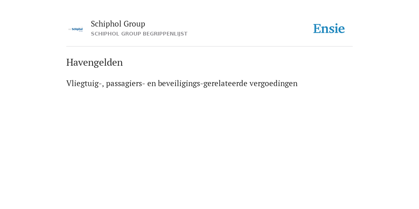Open the Ensie logo link
The image size is (419, 209).
(x=329, y=29)
